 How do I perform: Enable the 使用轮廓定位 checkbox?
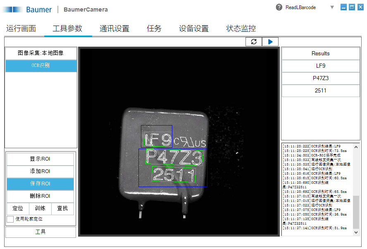tap(10, 219)
